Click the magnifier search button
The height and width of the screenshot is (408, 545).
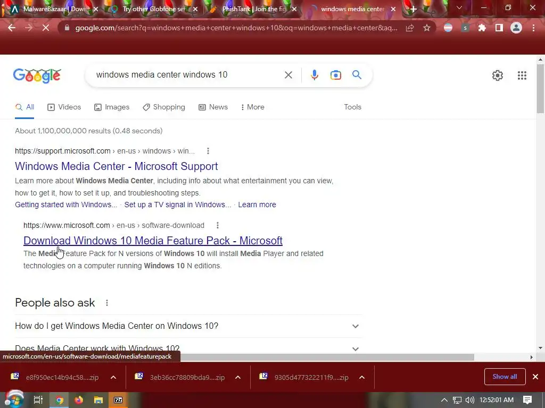[357, 74]
